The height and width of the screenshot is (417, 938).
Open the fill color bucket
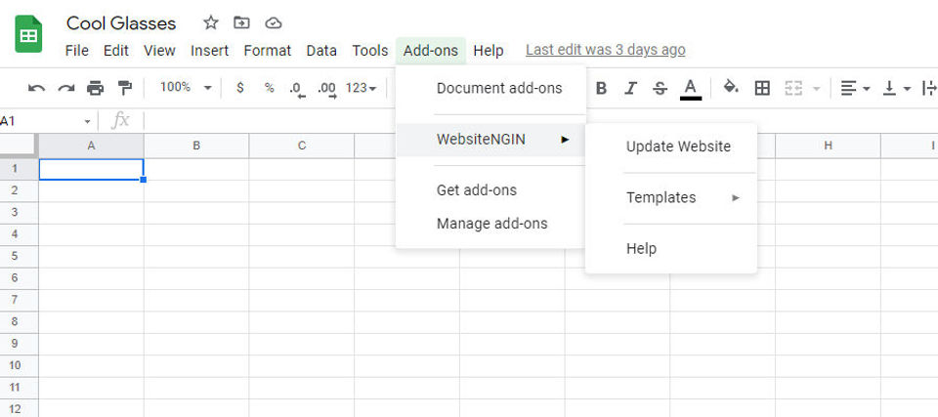pyautogui.click(x=731, y=88)
